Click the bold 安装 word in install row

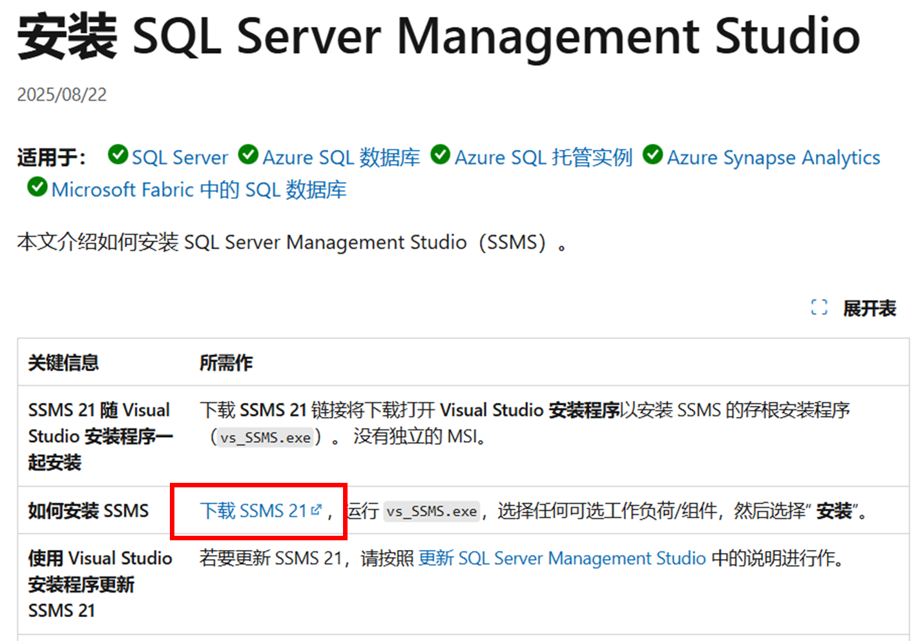click(x=834, y=511)
